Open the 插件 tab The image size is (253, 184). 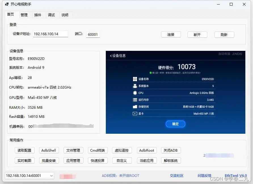pyautogui.click(x=38, y=15)
